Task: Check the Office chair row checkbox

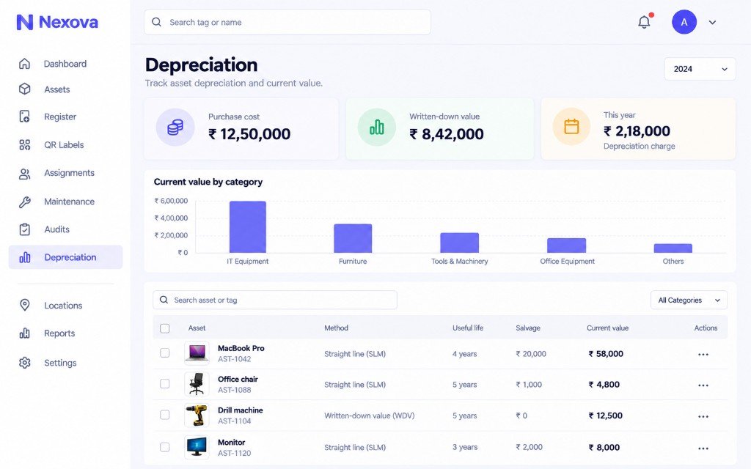Action: [165, 384]
